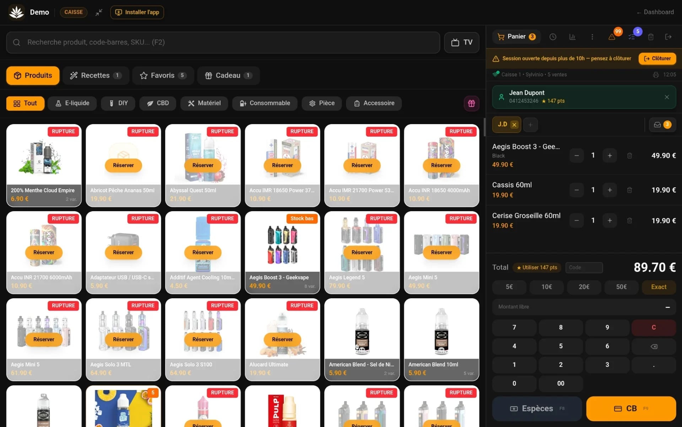Click the Clôturer session button
Image resolution: width=682 pixels, height=427 pixels.
(657, 59)
